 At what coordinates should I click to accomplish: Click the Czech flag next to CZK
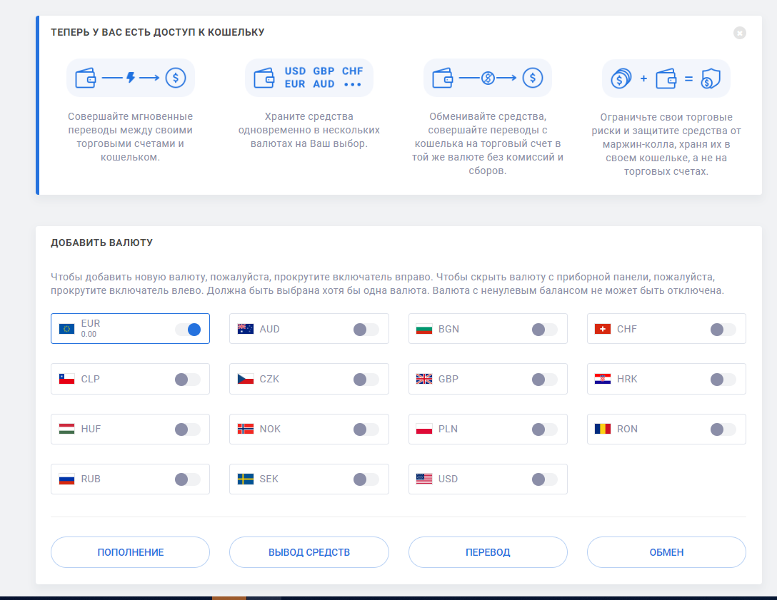[245, 379]
